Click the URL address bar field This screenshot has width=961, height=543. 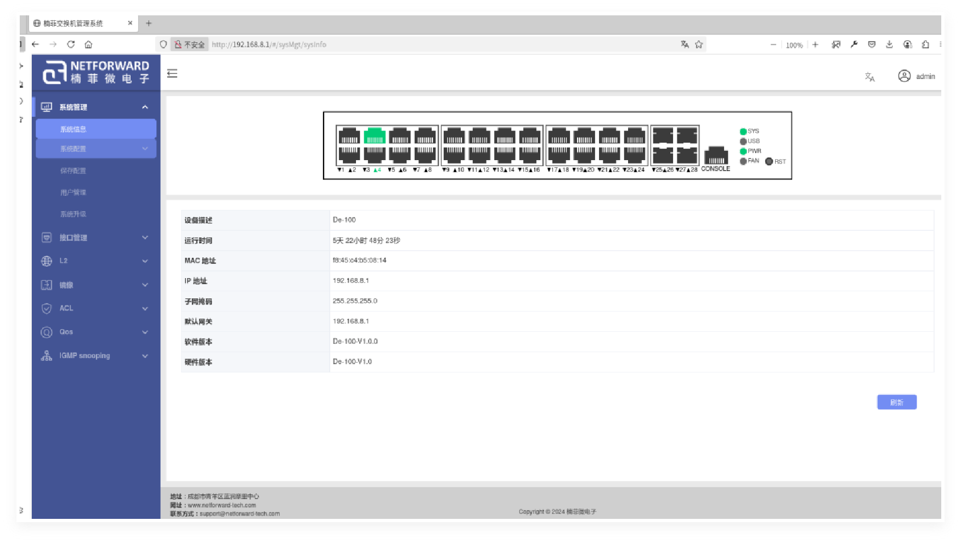[439, 44]
